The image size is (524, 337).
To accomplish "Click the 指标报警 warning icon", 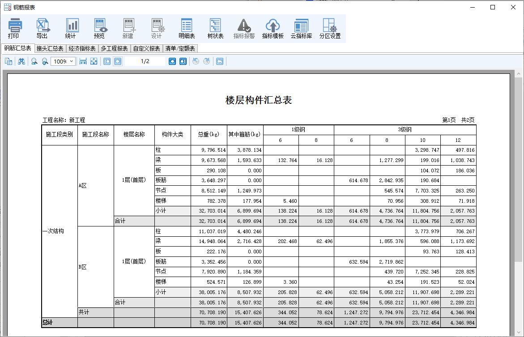I will [244, 28].
